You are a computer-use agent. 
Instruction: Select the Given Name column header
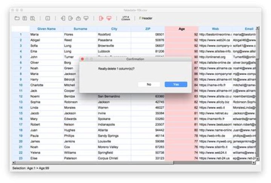(47, 29)
